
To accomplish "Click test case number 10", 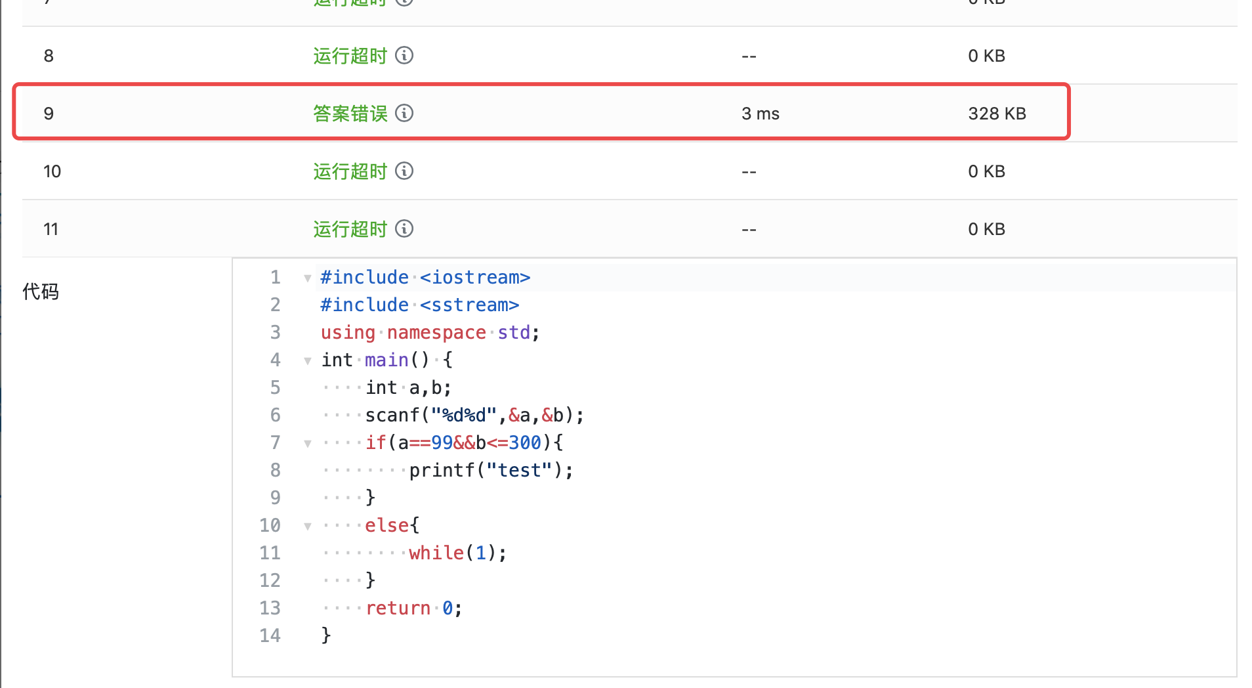I will point(52,171).
